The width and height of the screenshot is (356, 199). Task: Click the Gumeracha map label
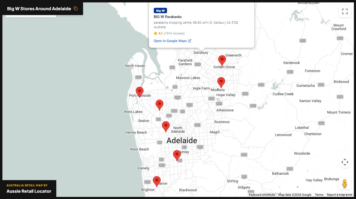click(306, 85)
